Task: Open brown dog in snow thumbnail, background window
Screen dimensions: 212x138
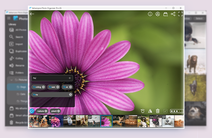Action: tap(195, 62)
